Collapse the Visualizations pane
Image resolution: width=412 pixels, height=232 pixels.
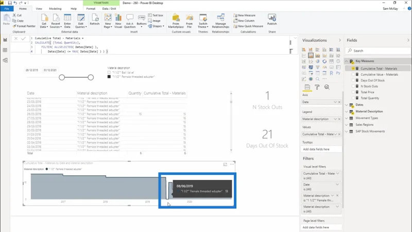pos(340,40)
